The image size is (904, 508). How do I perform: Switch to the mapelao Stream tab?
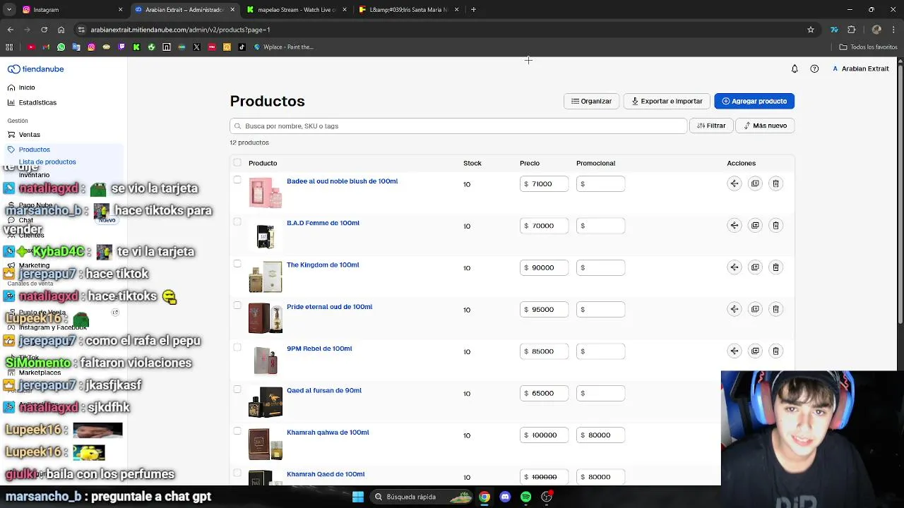297,10
